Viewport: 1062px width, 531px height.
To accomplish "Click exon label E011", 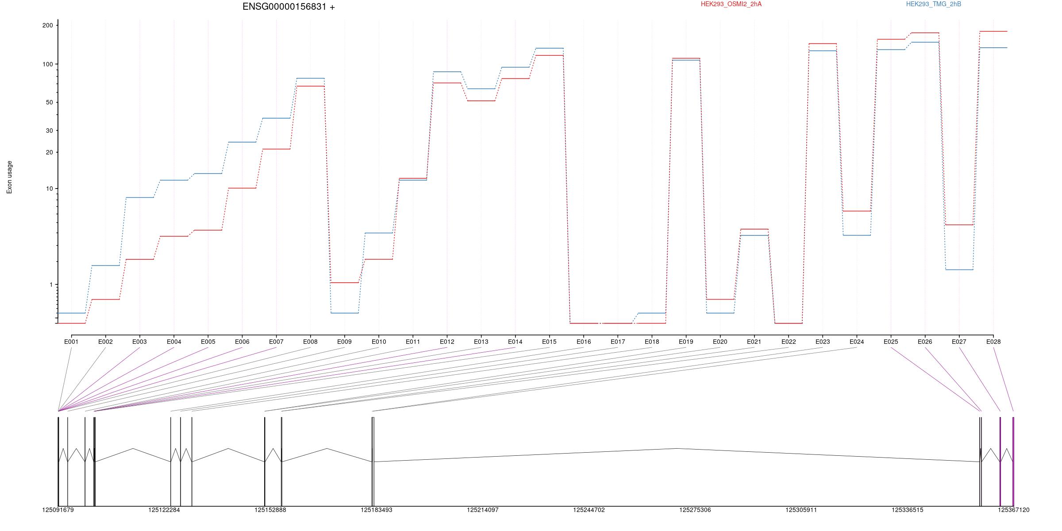I will point(413,342).
